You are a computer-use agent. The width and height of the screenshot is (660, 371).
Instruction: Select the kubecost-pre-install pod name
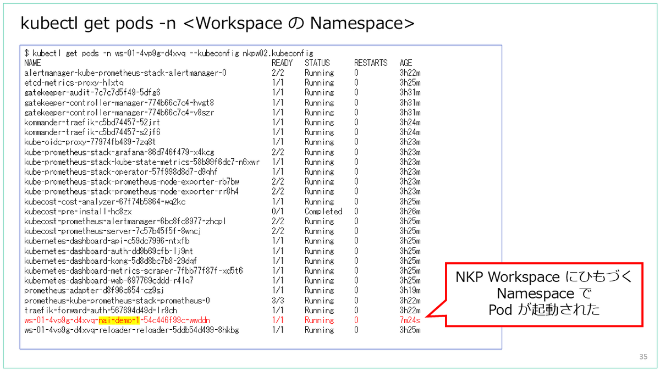click(78, 212)
